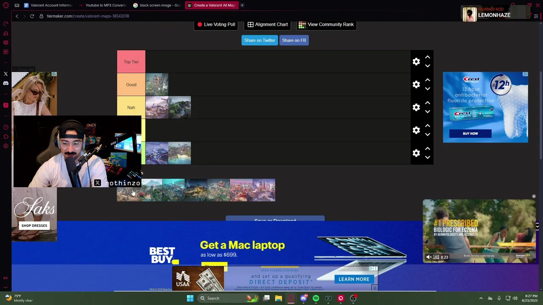Open a new browser tab
The image size is (543, 305).
point(242,6)
